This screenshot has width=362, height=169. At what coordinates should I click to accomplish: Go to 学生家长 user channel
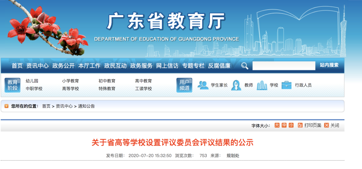tap(219, 85)
